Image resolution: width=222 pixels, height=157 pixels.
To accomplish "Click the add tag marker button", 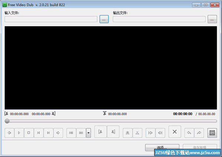I will click(127, 133).
